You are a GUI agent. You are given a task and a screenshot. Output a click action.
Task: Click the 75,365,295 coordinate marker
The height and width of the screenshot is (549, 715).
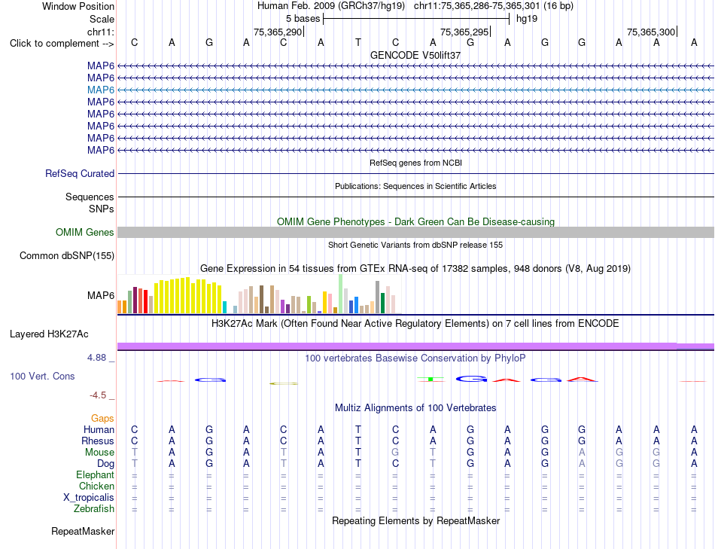click(464, 32)
